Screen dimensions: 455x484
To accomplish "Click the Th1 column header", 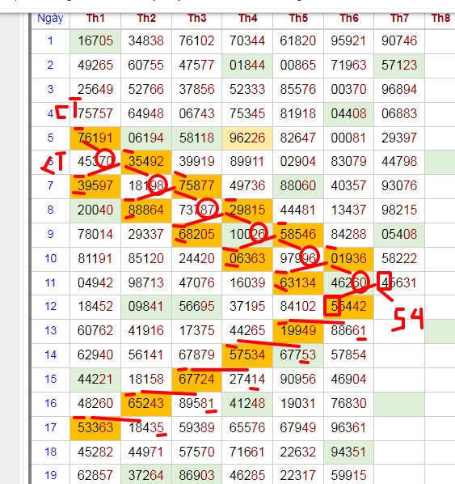I will tap(95, 19).
